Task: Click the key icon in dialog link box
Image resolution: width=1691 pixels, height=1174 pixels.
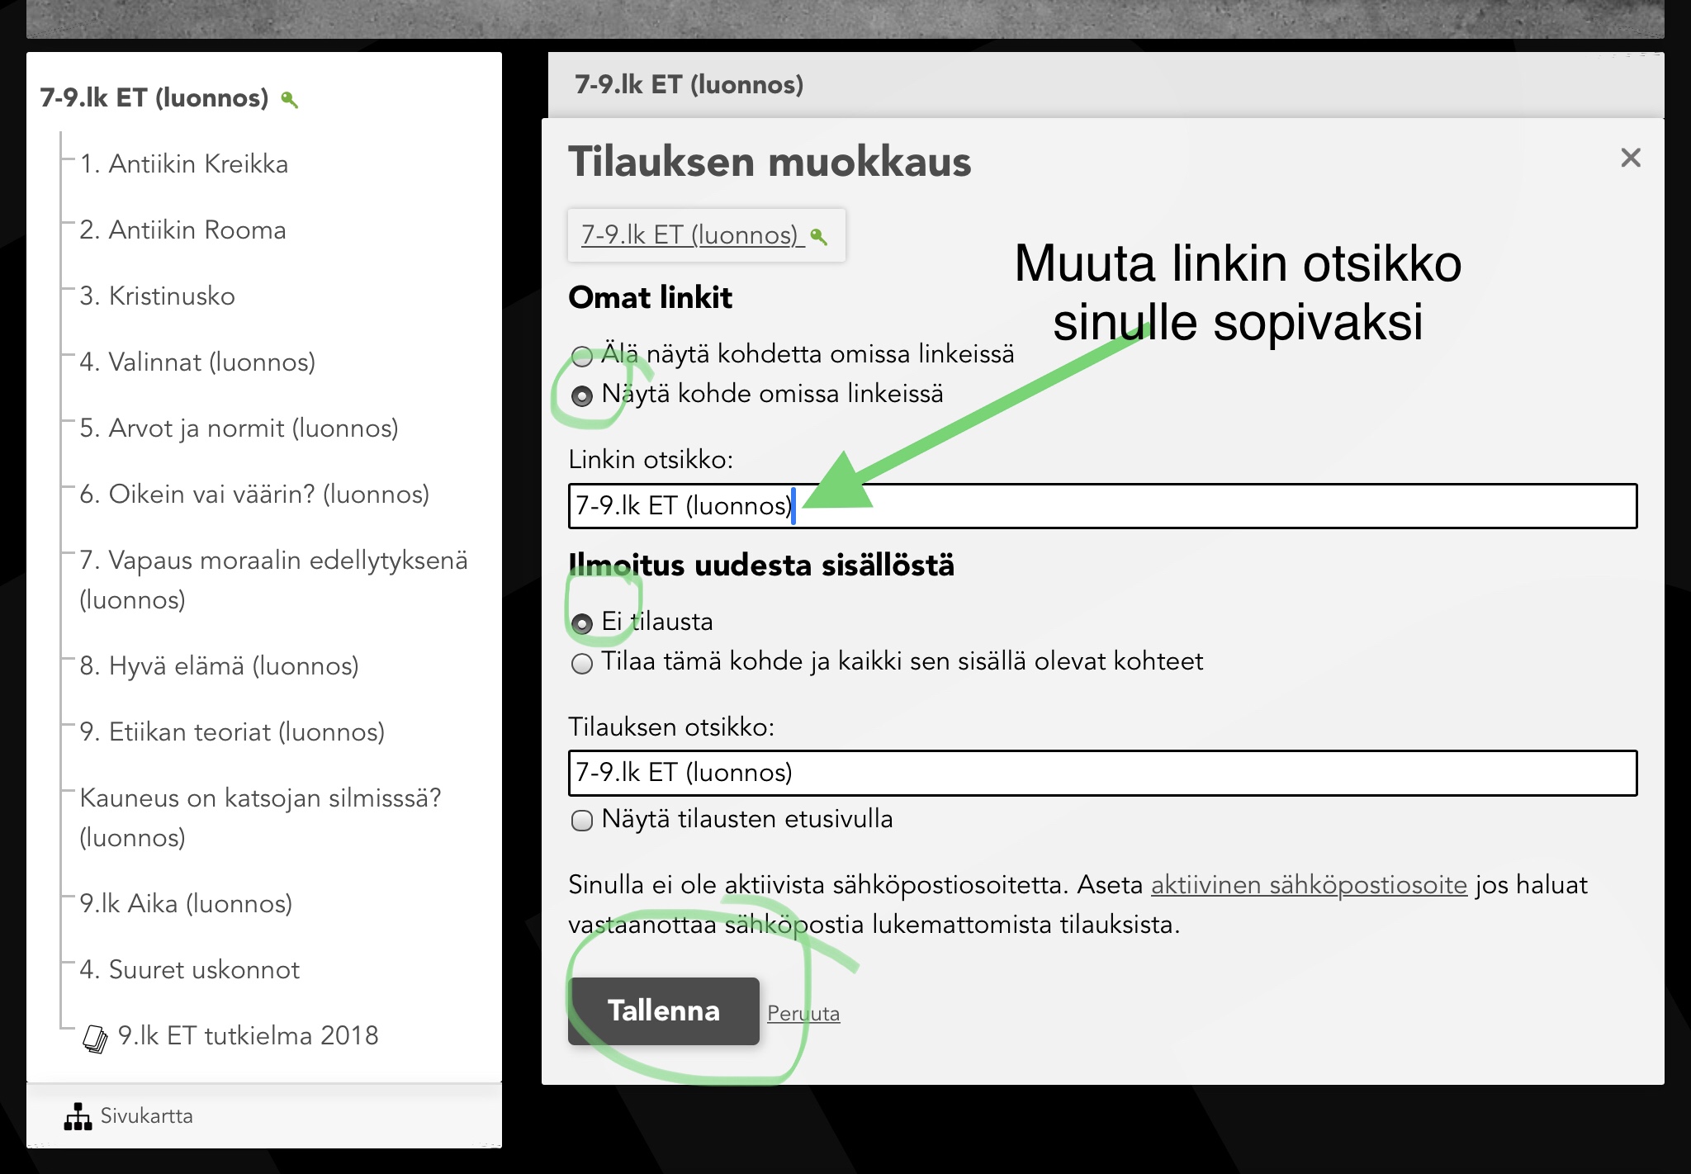Action: (818, 237)
